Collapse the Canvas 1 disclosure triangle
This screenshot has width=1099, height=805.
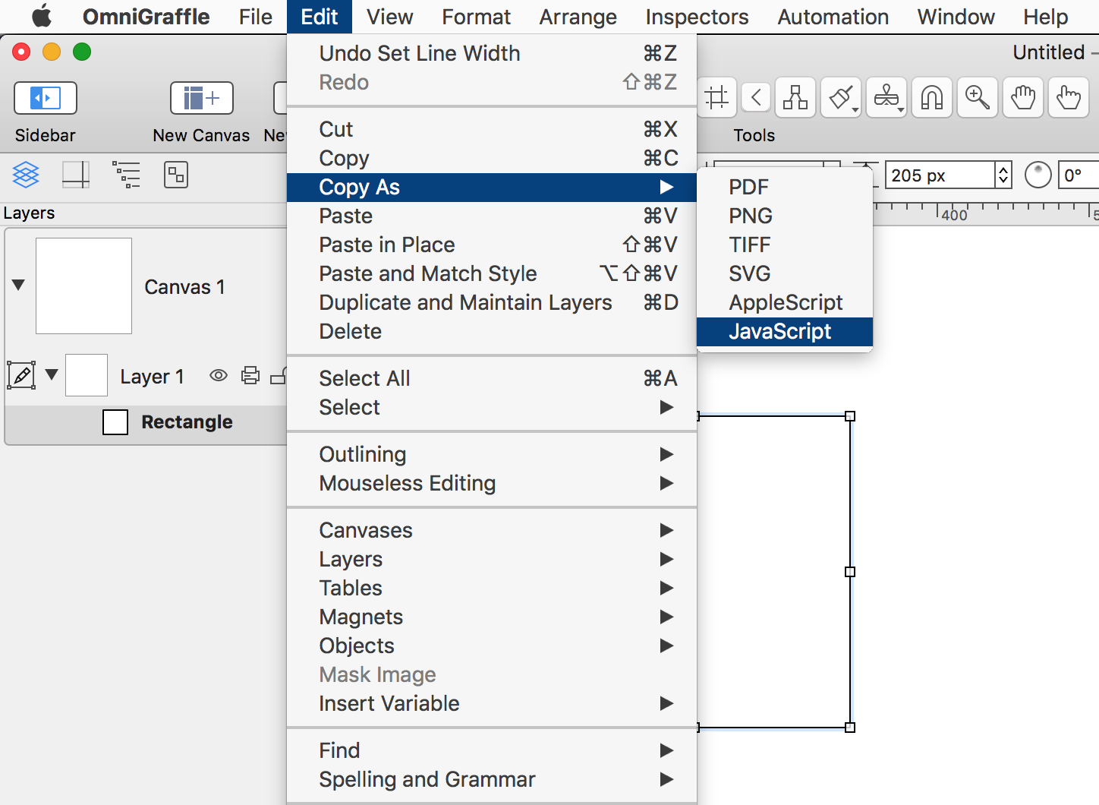coord(19,286)
